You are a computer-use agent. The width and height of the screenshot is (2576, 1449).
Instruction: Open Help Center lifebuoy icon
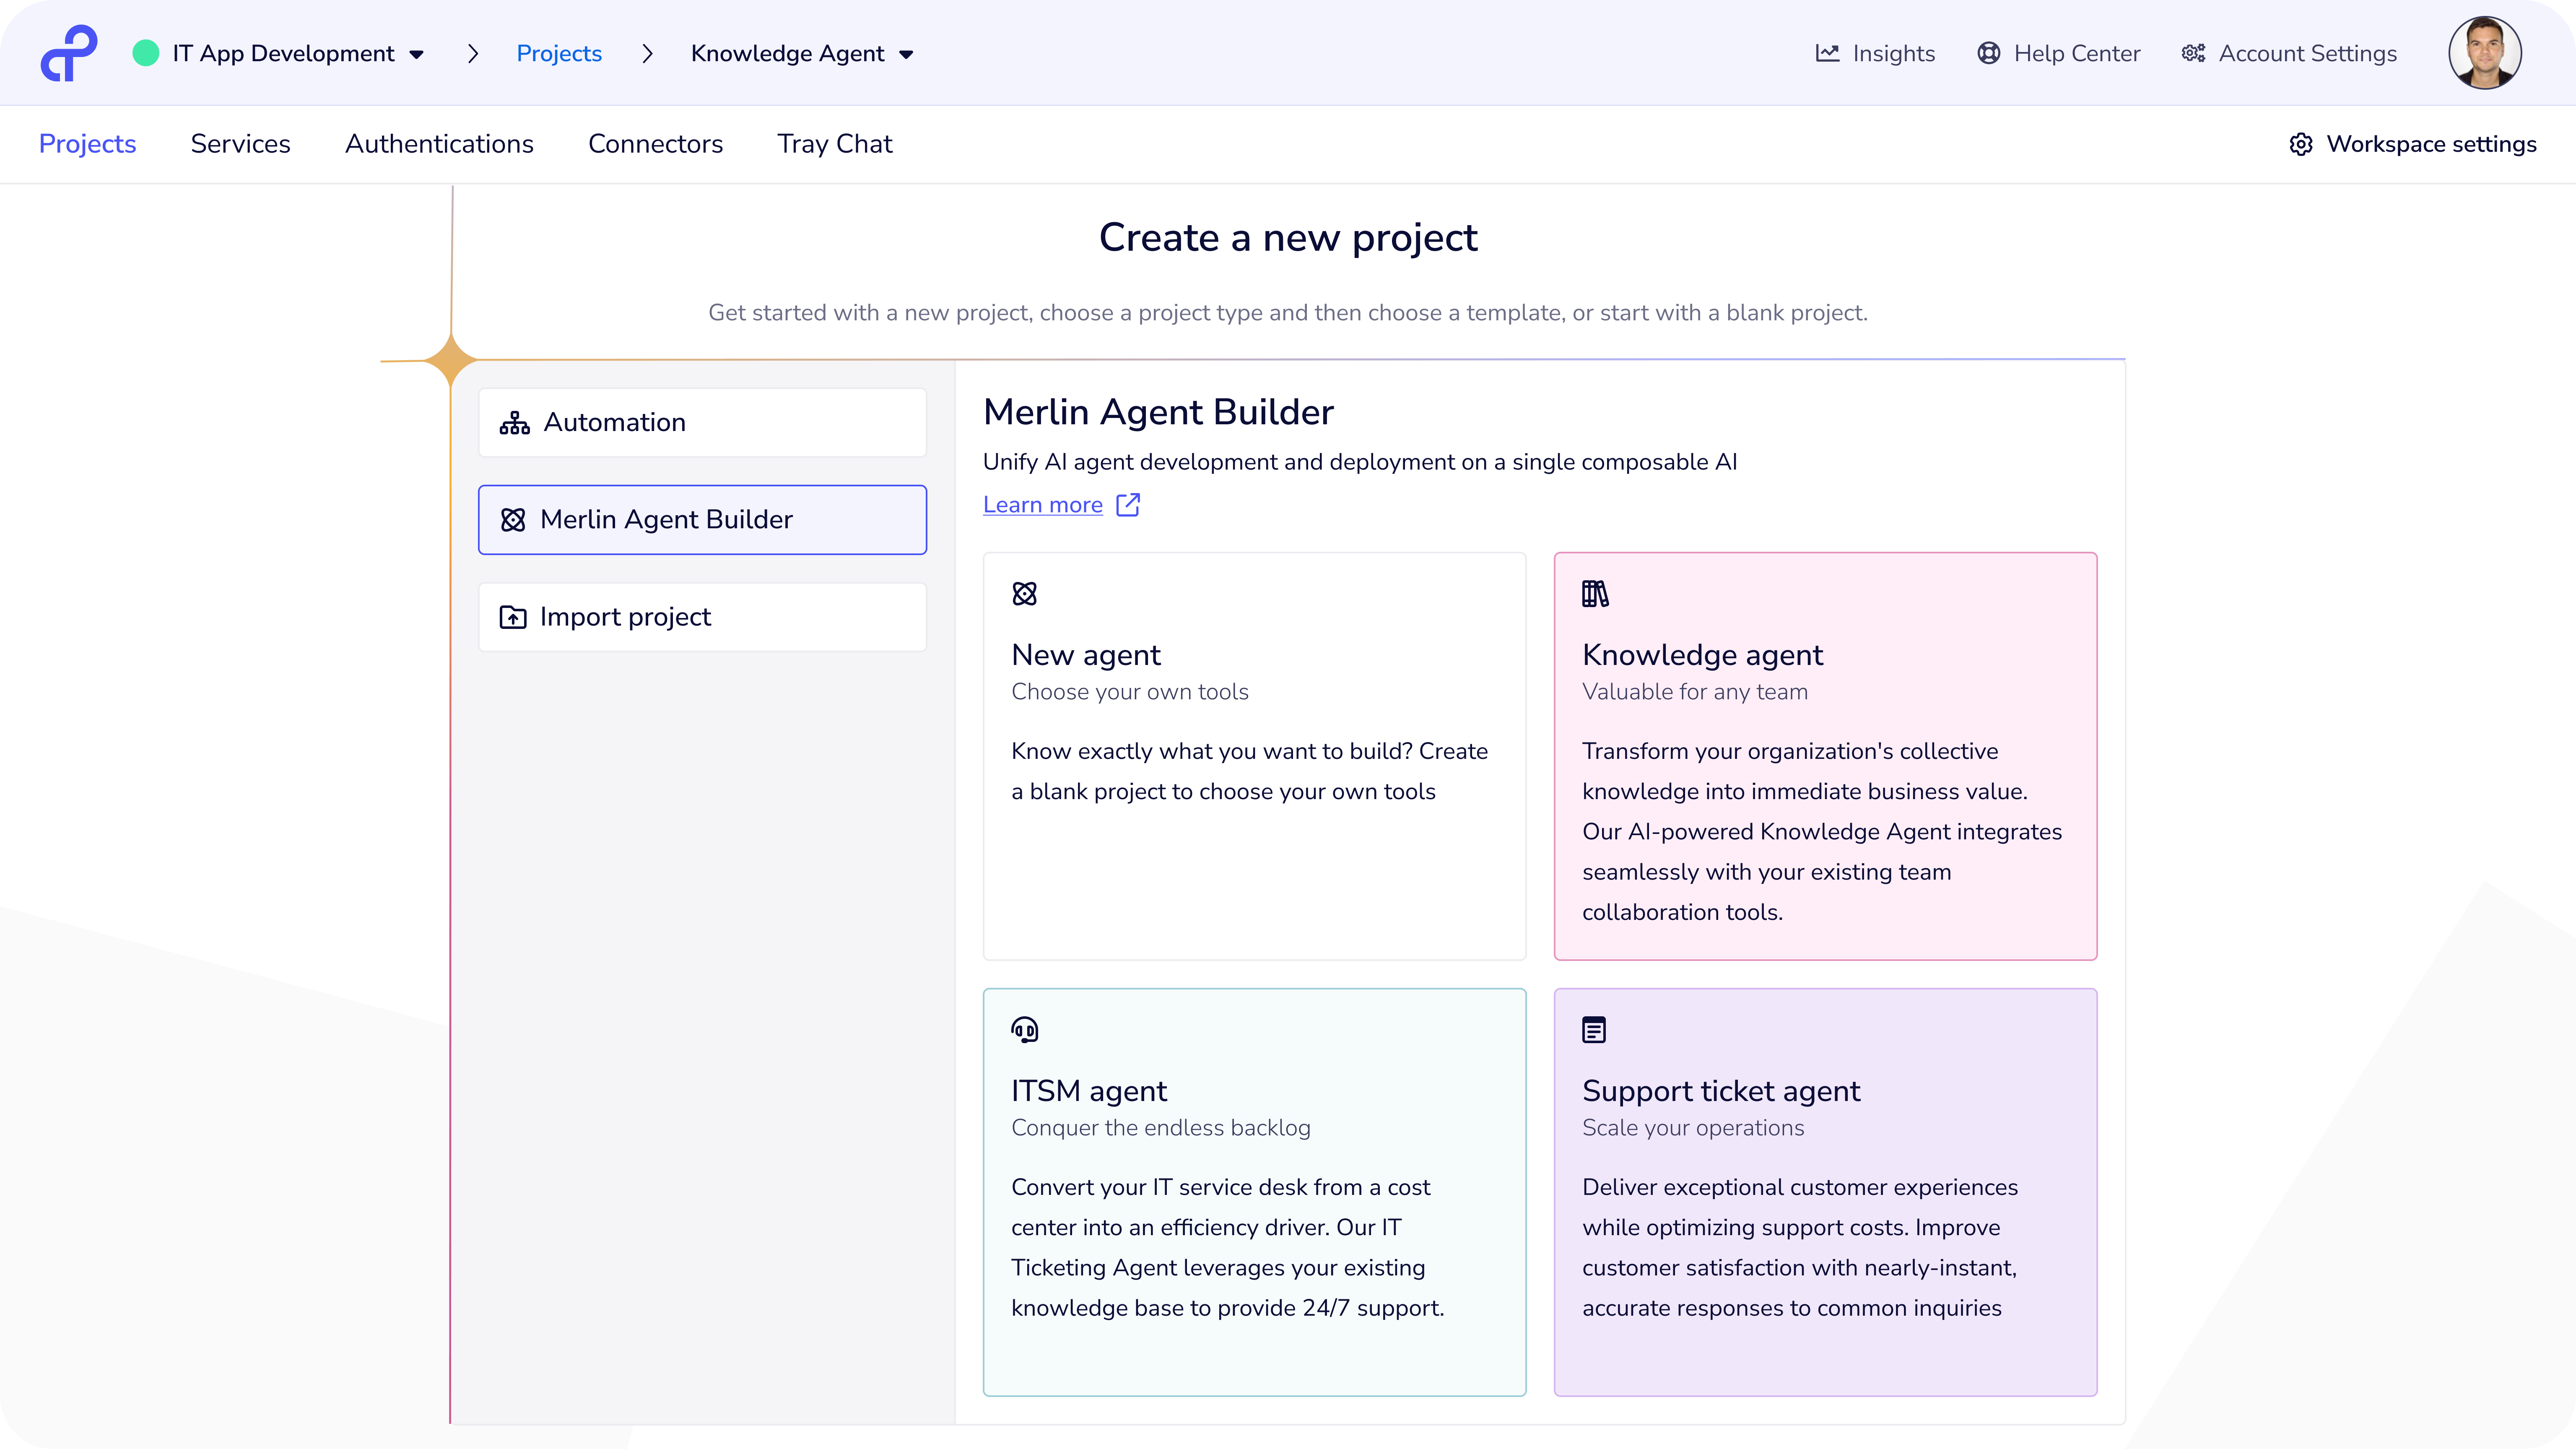(x=1988, y=53)
